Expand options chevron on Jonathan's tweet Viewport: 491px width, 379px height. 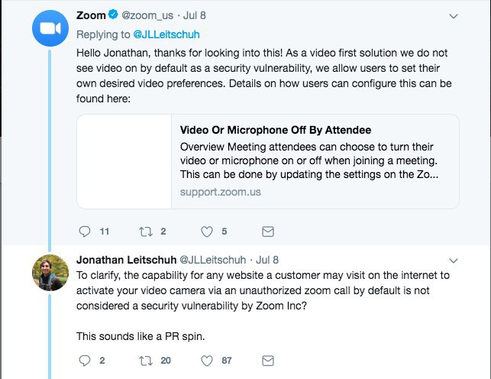coord(454,261)
